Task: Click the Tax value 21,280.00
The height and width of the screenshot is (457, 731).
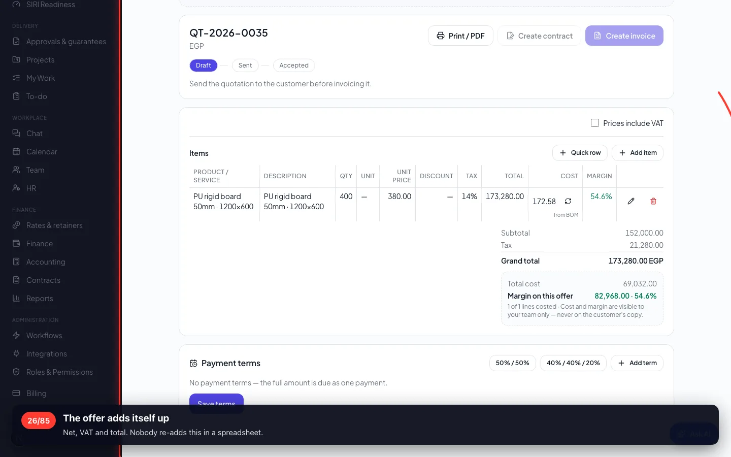Action: coord(646,245)
